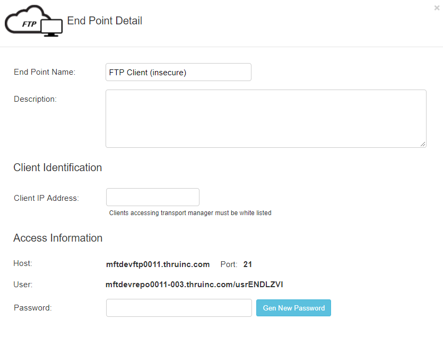
Task: Grab the Description box resize handle
Action: pos(423,144)
